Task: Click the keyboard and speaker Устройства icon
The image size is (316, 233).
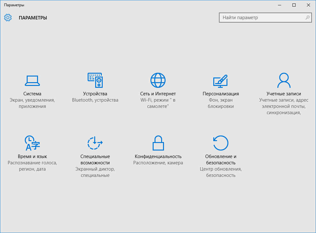Action: pos(95,81)
